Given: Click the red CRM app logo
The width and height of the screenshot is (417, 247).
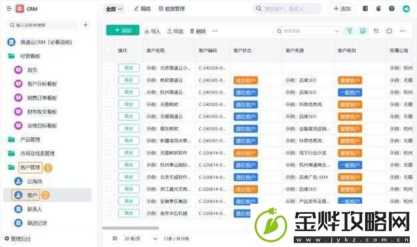Looking at the screenshot, I should tap(20, 9).
